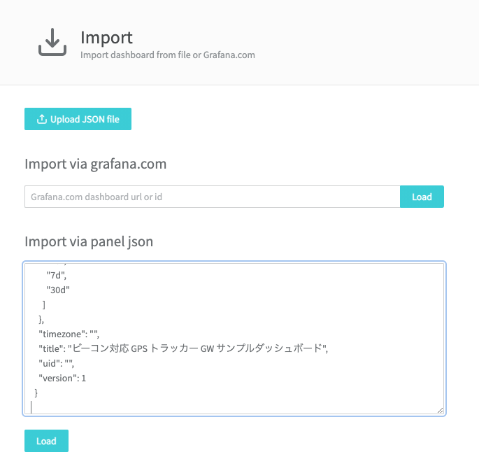Focus the Grafana.com dashboard url or id field
The image size is (479, 473).
coord(213,197)
